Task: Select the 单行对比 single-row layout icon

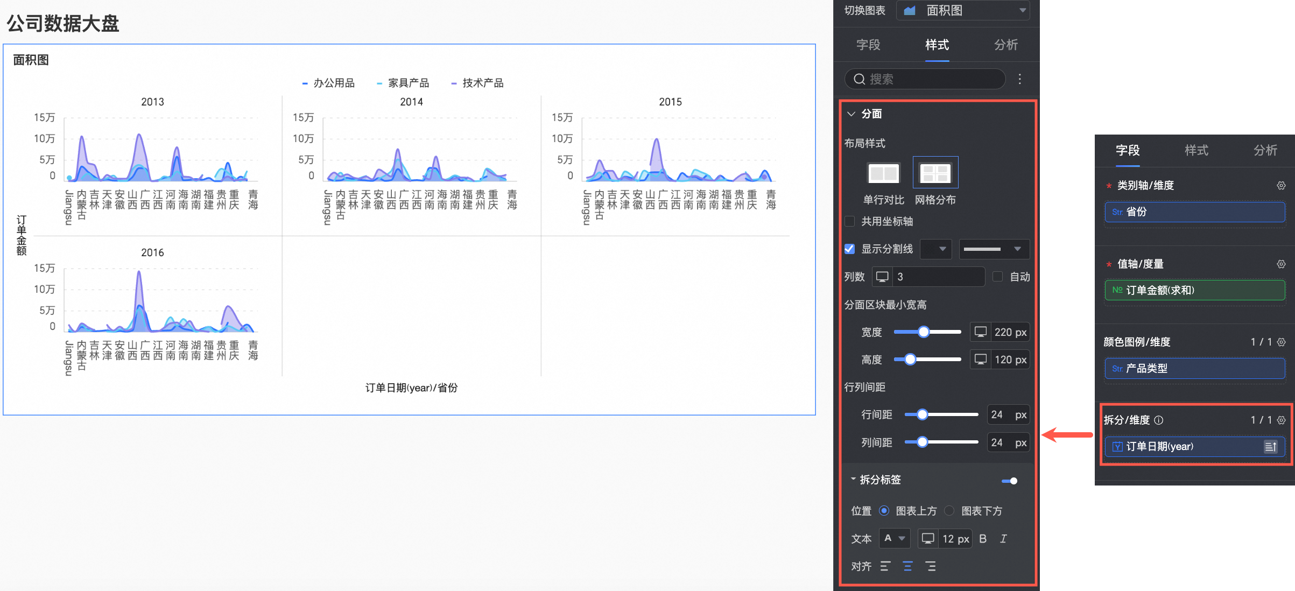Action: [883, 173]
